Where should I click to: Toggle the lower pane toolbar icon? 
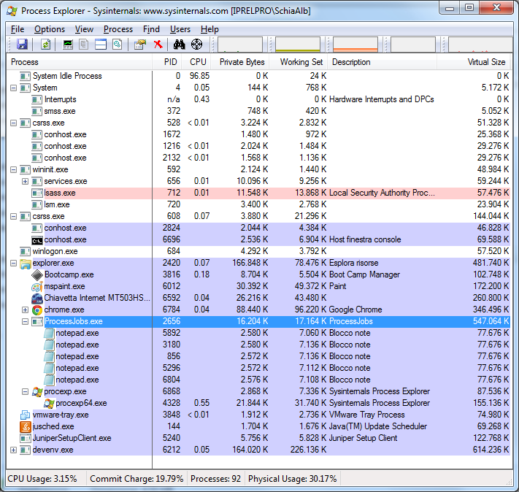coord(101,44)
